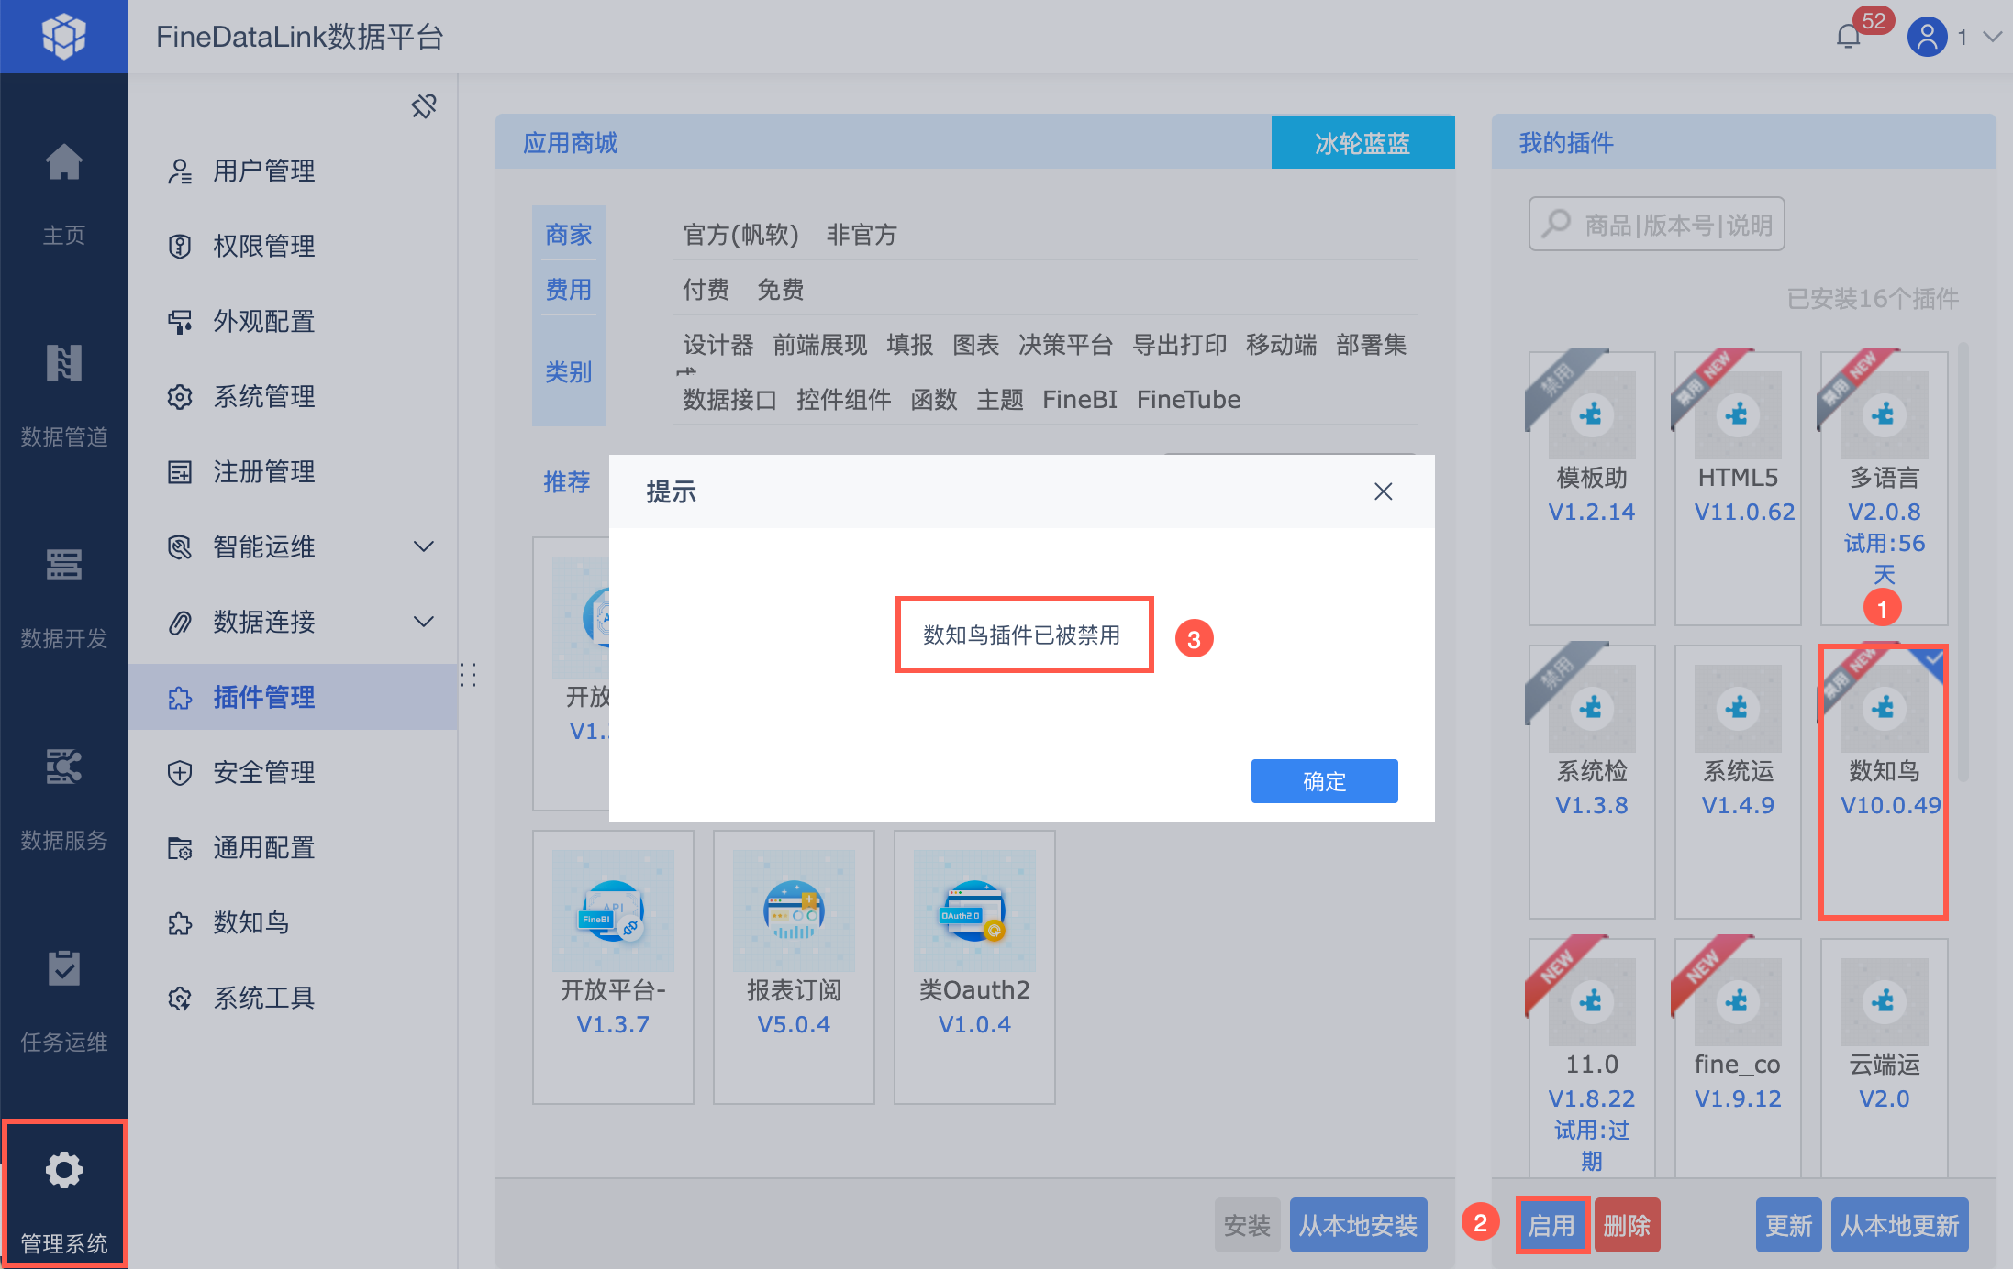
Task: Click the notification bell icon
Action: click(x=1848, y=37)
